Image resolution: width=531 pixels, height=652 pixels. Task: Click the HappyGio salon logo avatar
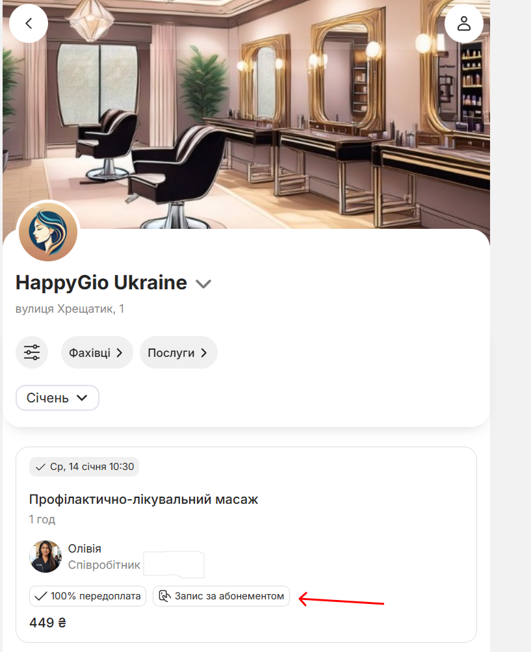48,232
